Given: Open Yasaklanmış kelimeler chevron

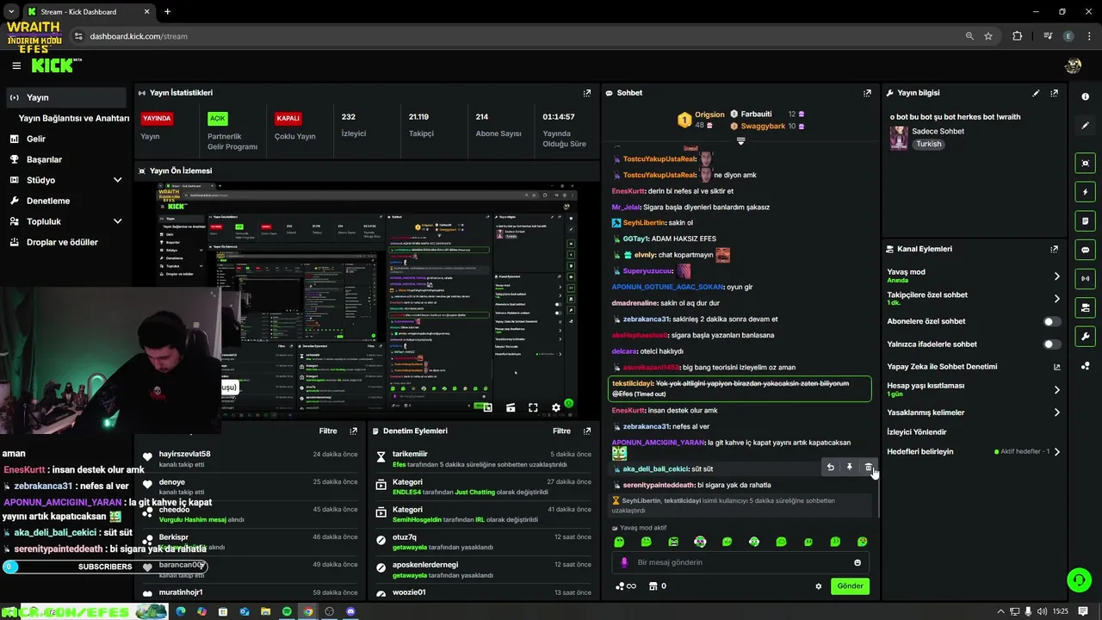Looking at the screenshot, I should click(x=1057, y=412).
